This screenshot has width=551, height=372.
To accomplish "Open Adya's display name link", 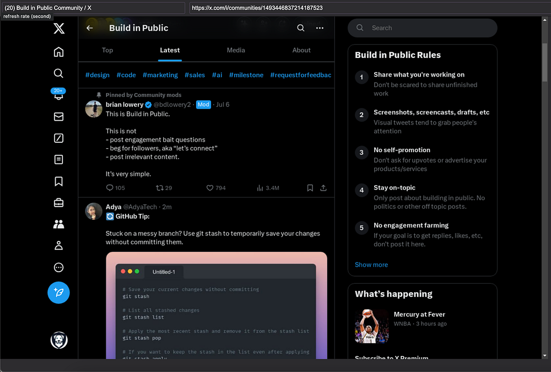I will [x=114, y=207].
